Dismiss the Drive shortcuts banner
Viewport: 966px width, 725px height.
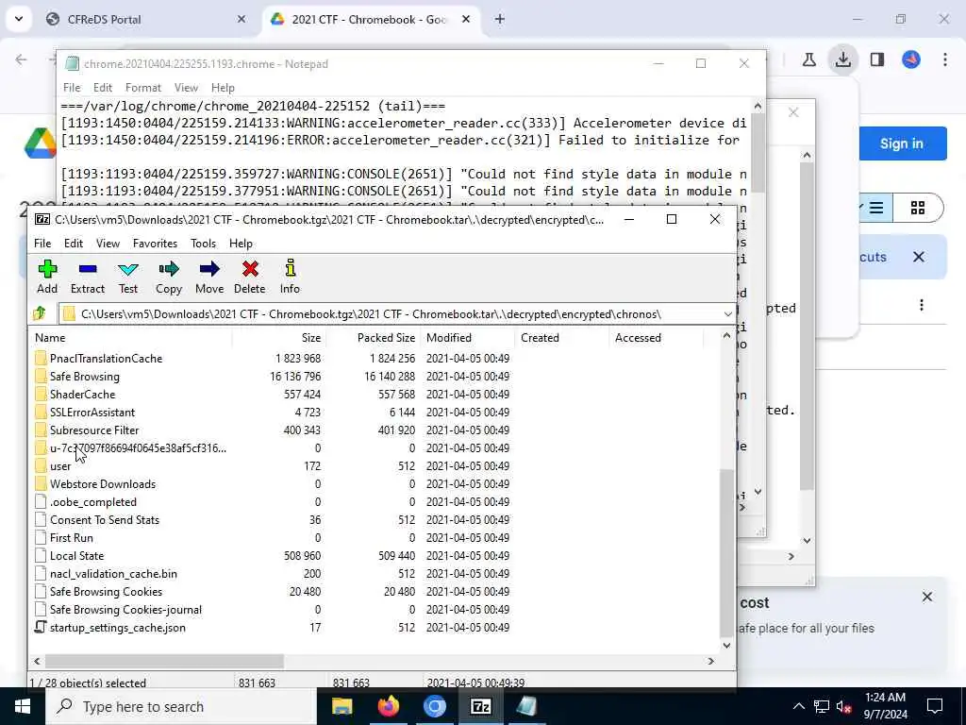[919, 257]
